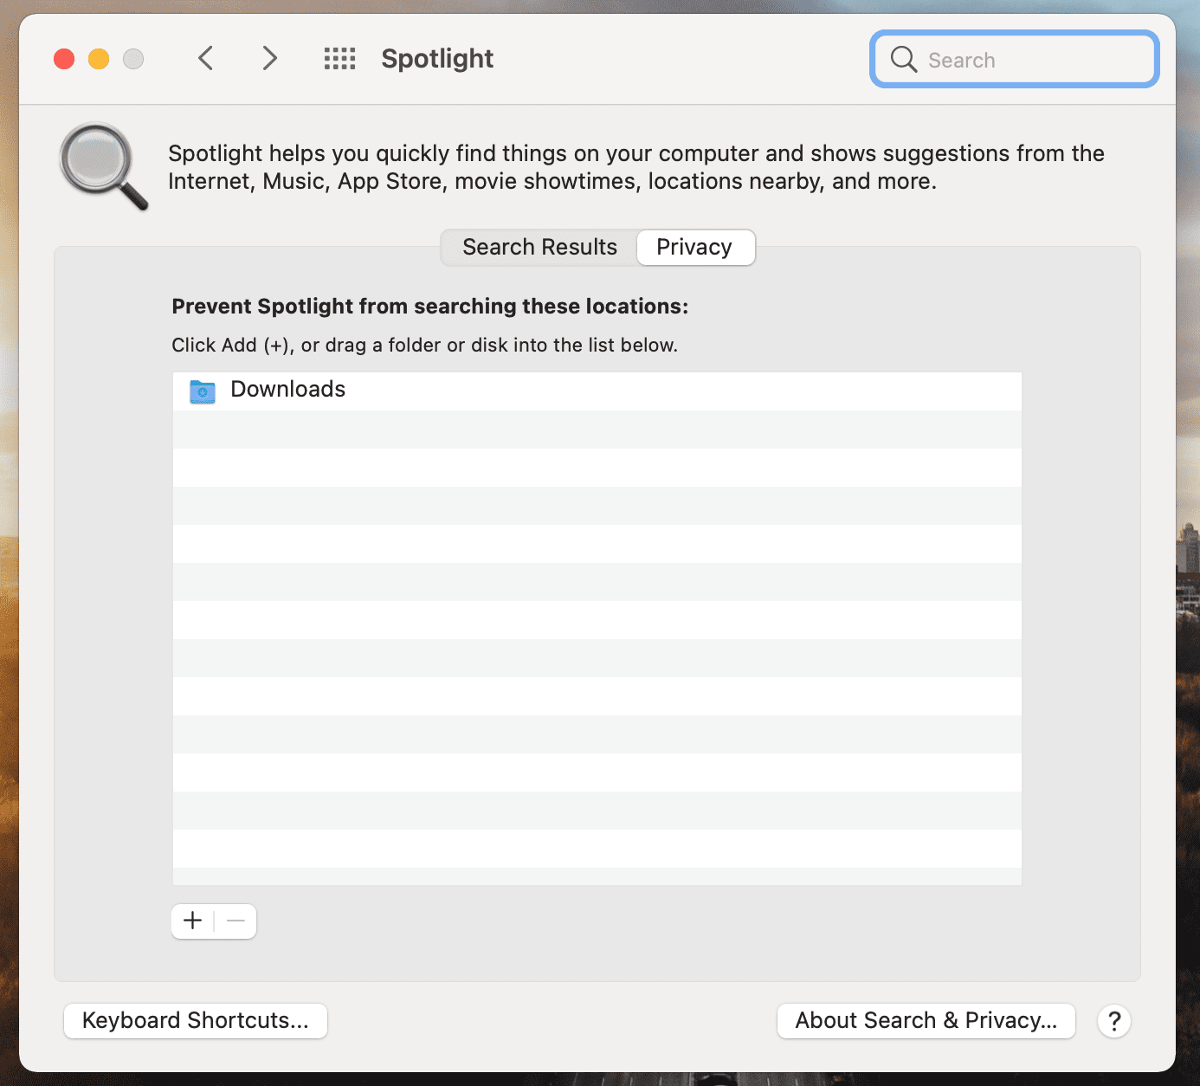
Task: Select the Downloads row in the list
Action: [x=597, y=391]
